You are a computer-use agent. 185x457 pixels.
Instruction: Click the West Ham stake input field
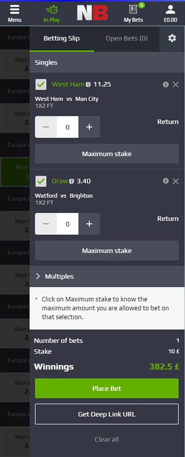tap(68, 127)
